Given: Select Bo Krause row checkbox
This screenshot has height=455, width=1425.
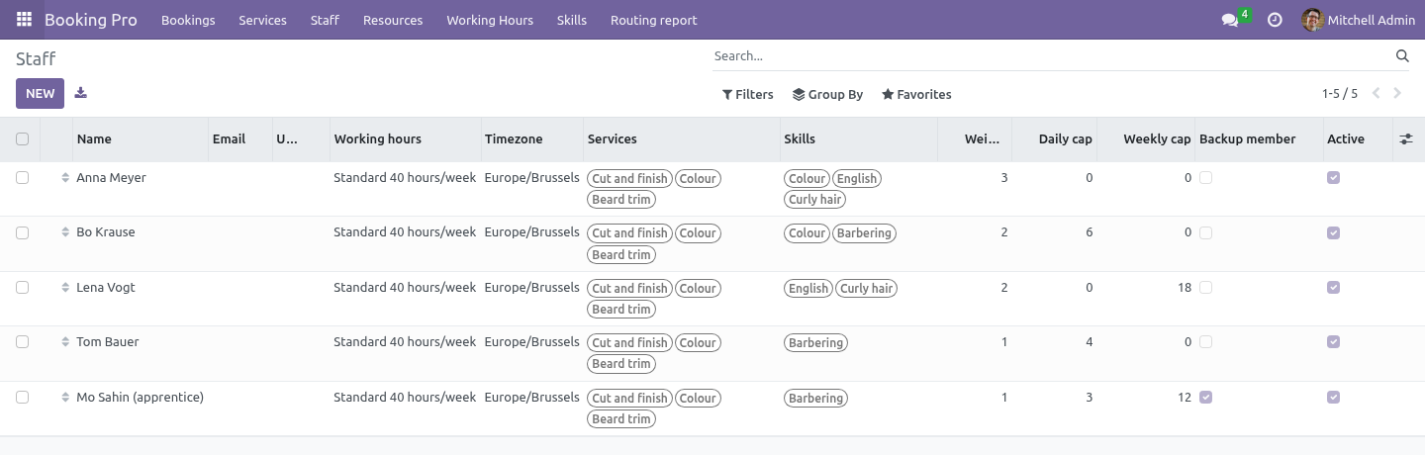Looking at the screenshot, I should [22, 232].
